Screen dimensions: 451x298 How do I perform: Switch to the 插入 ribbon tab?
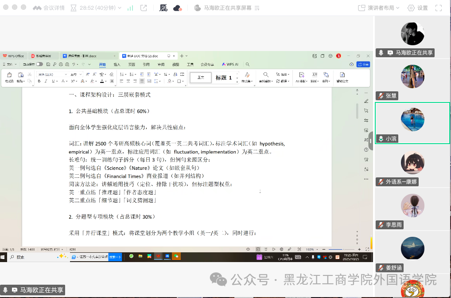[x=117, y=64]
